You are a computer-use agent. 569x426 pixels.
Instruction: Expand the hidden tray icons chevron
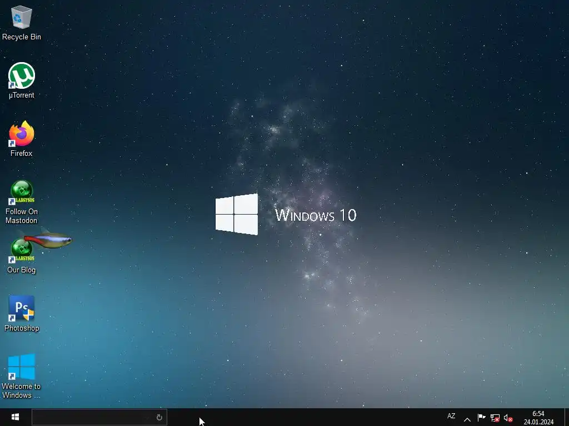pos(467,419)
